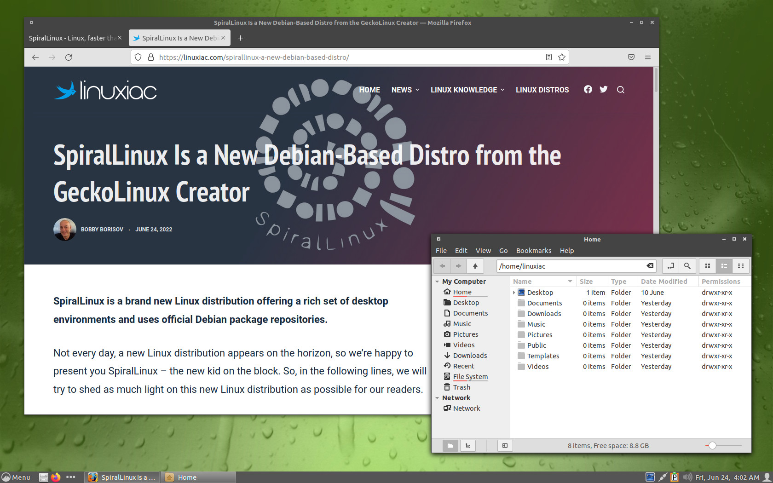Screen dimensions: 773x483
Task: Open linuxiac Twitter page icon
Action: point(604,89)
